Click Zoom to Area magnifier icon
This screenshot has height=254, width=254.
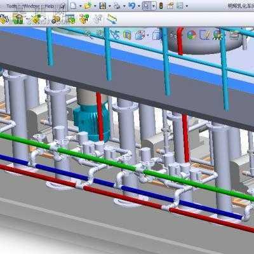(100, 34)
